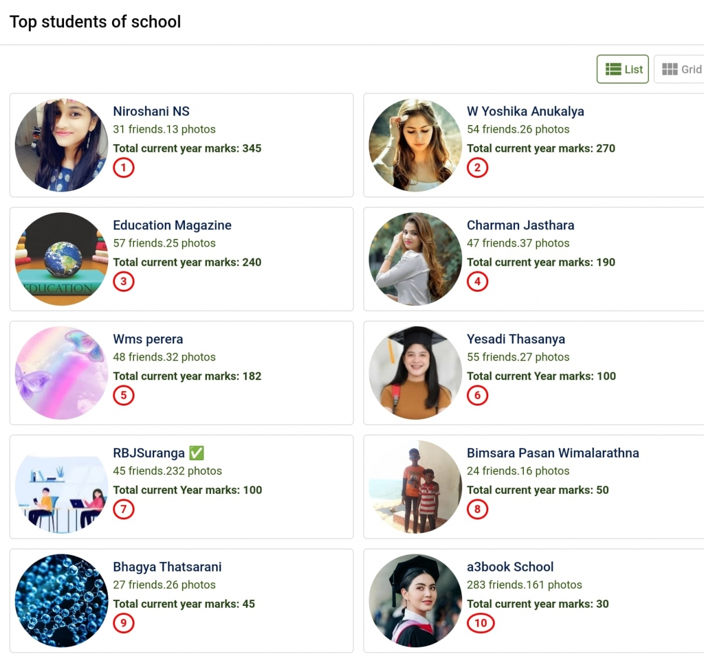Click Bhagya Thatsarani blue bubbles avatar

pos(62,601)
